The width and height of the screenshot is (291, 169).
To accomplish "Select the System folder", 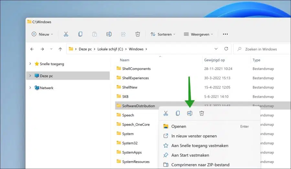I will (x=128, y=134).
